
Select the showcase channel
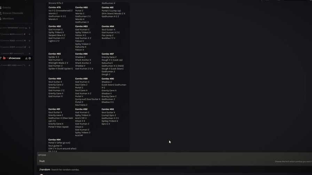click(14, 58)
